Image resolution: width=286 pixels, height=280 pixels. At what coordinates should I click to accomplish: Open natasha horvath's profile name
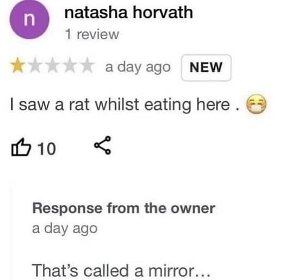coord(128,13)
